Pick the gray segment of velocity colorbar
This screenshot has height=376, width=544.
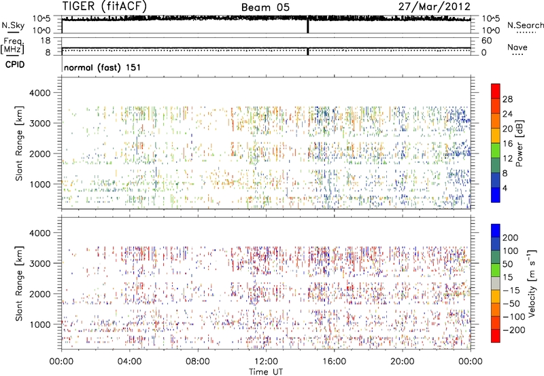click(496, 283)
